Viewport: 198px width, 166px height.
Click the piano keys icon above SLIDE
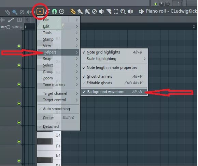coord(19,20)
